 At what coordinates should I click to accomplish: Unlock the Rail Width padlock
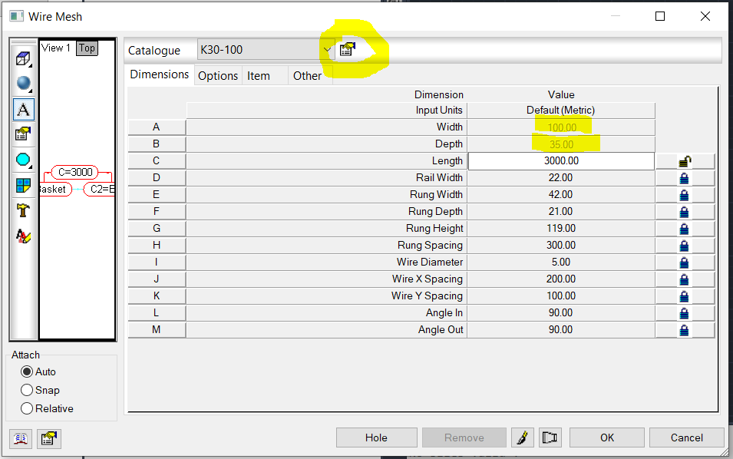[x=684, y=177]
